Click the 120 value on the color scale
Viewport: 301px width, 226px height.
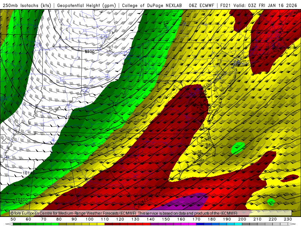(x=120, y=219)
